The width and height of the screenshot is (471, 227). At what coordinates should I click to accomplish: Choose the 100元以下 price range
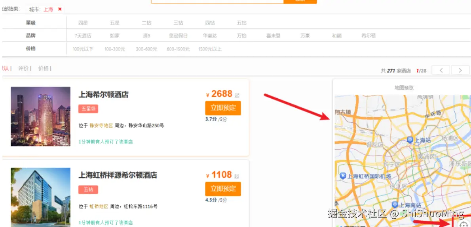83,49
